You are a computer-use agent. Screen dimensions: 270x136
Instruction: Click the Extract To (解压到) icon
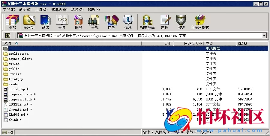click(x=29, y=22)
